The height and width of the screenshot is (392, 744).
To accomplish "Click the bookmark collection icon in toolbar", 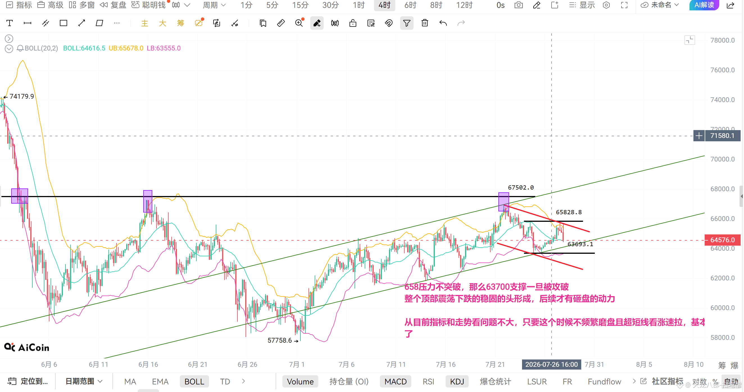I will pyautogui.click(x=263, y=23).
